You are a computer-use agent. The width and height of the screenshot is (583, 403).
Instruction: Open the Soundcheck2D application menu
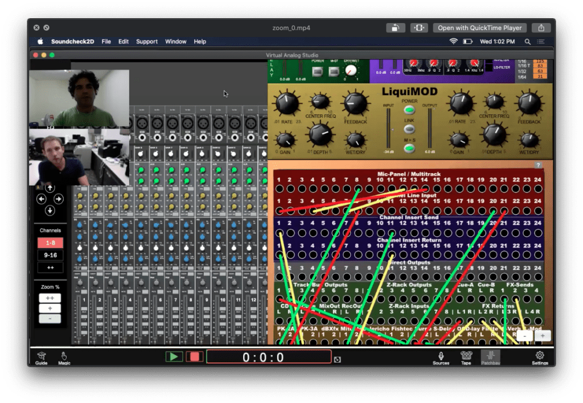click(x=72, y=41)
